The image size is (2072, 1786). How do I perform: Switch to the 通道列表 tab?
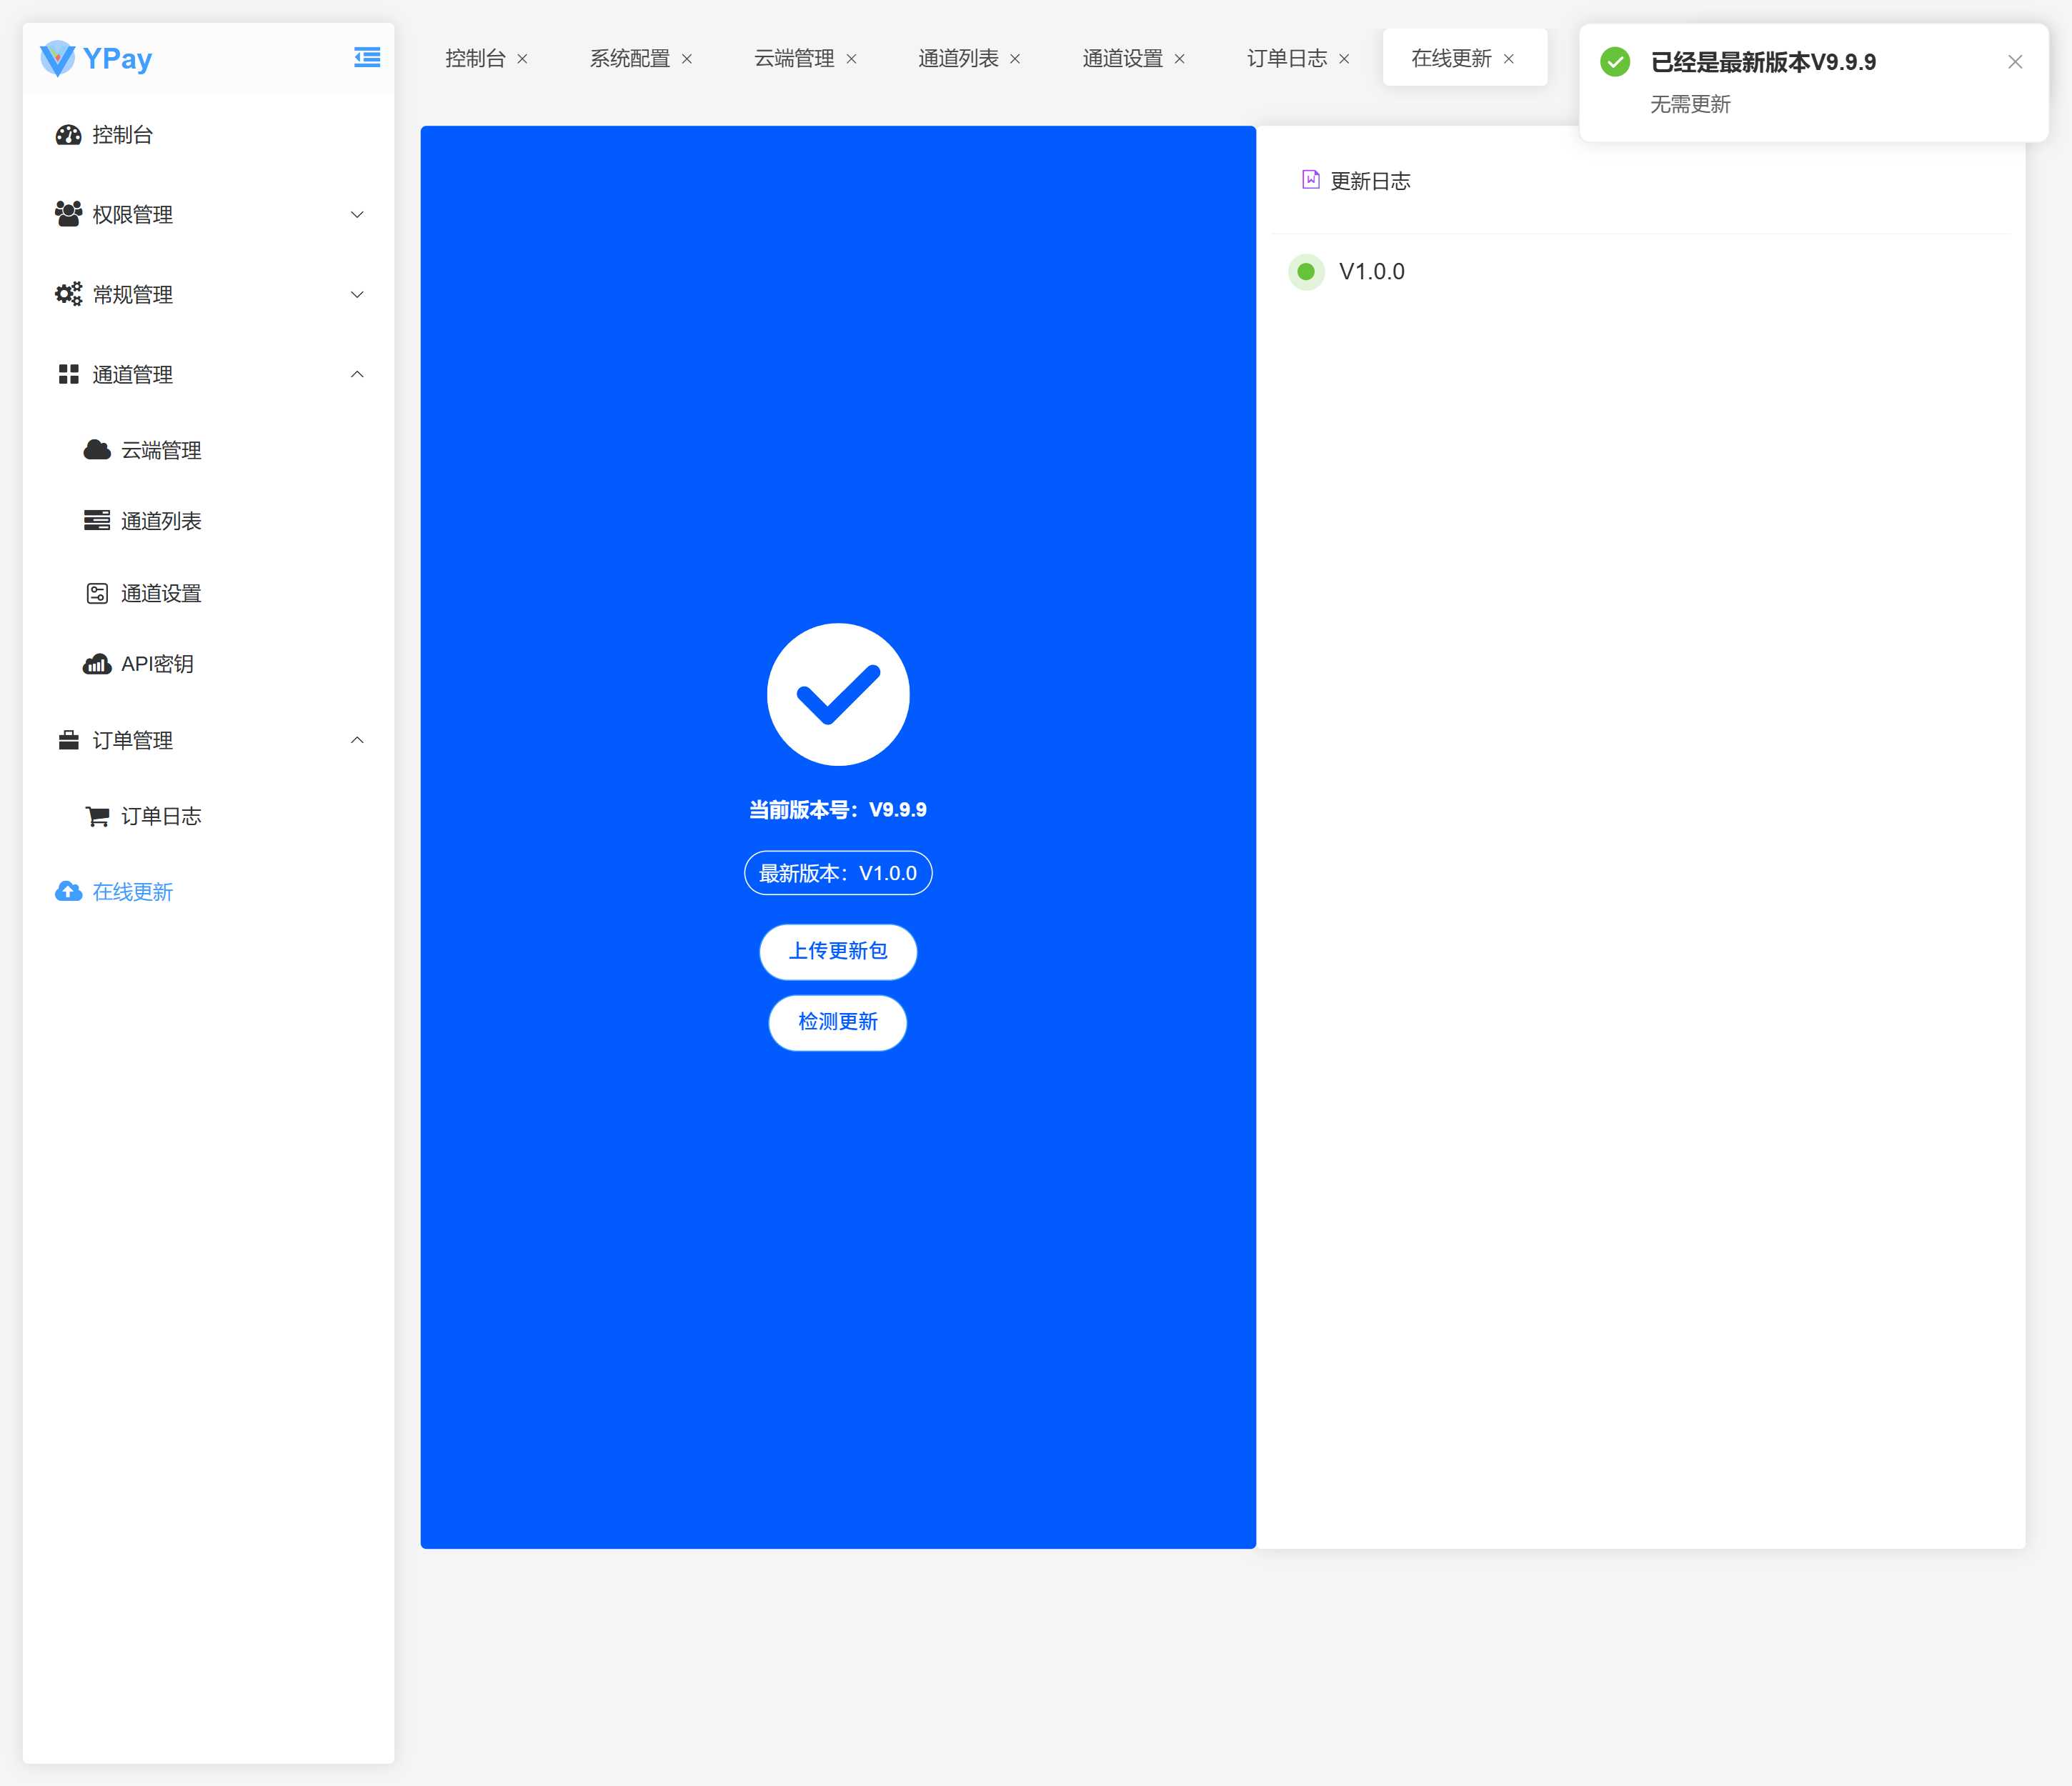958,58
